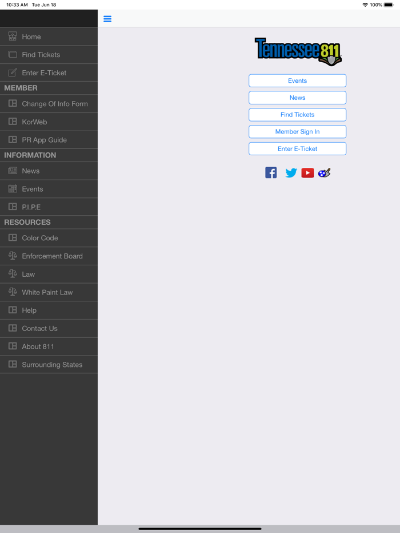Screen dimensions: 400x533
Task: Tap the Enter E-Ticket main page button
Action: pyautogui.click(x=298, y=148)
